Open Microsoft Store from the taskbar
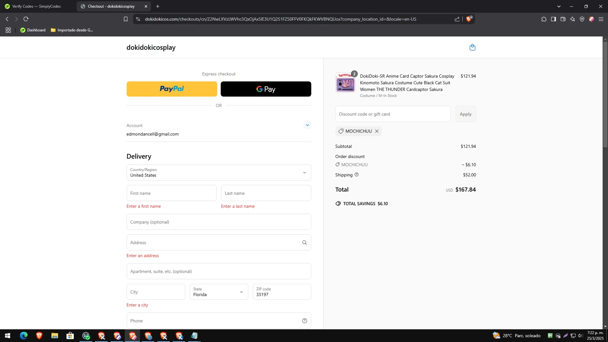Viewport: 608px width, 342px height. pyautogui.click(x=70, y=336)
